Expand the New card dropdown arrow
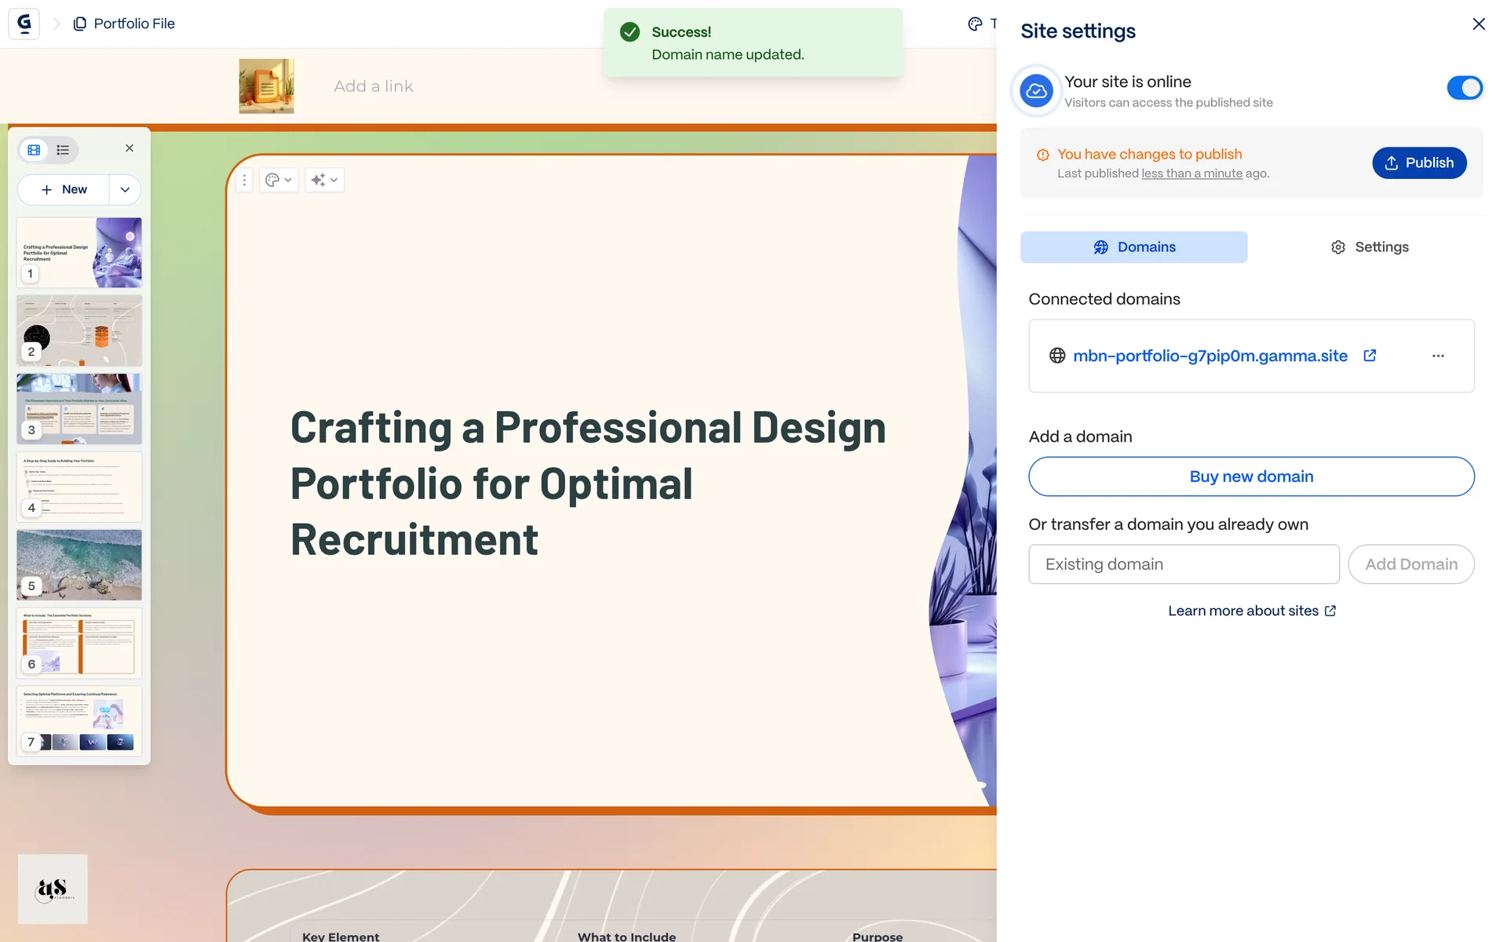 tap(125, 190)
